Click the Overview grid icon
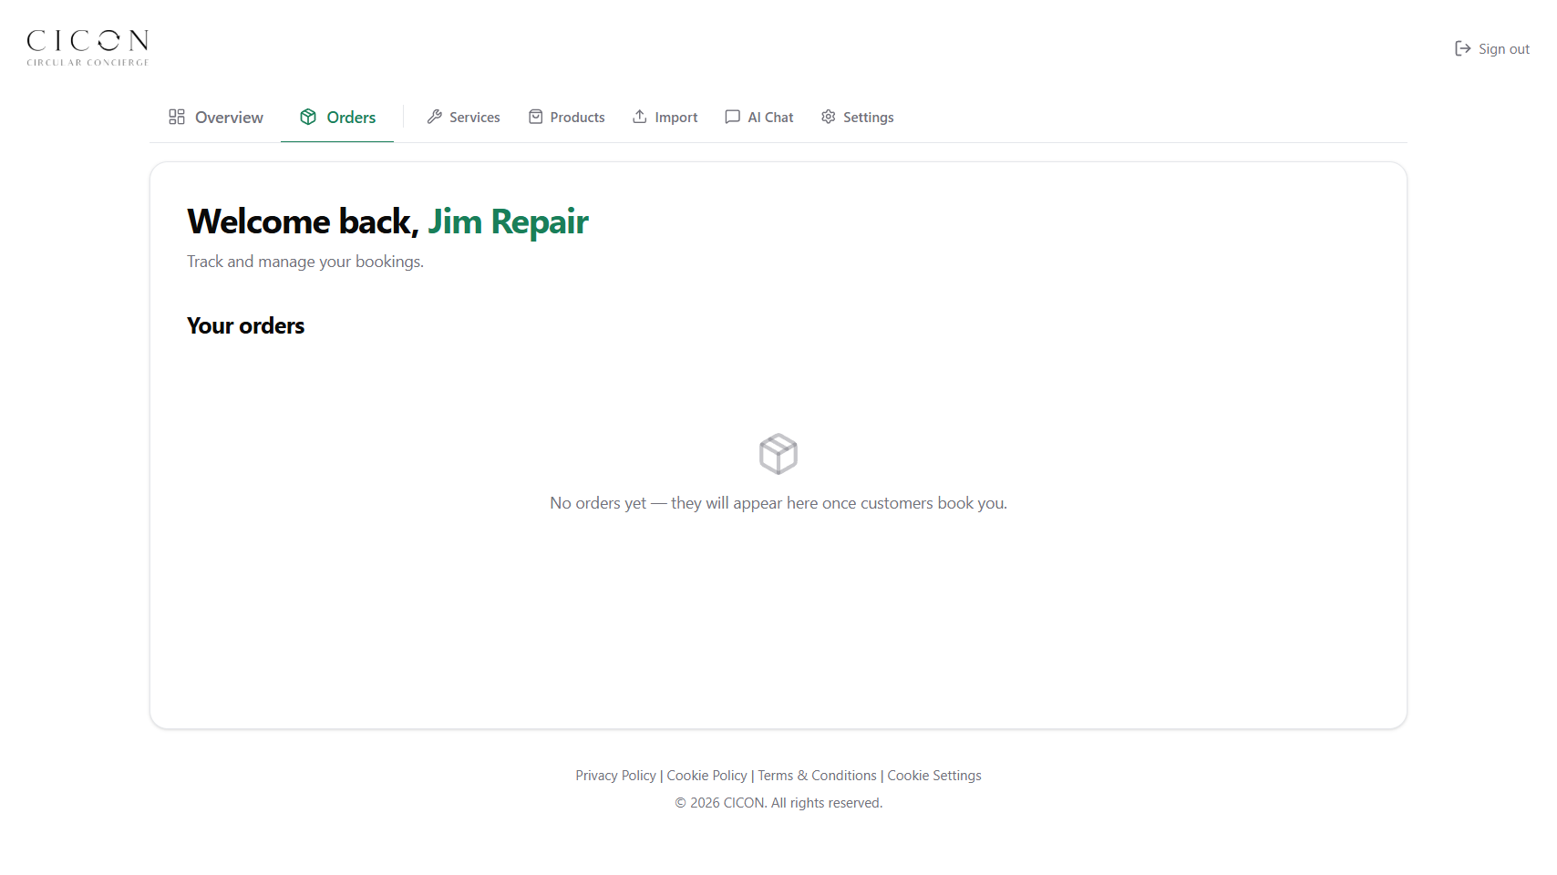 [177, 117]
